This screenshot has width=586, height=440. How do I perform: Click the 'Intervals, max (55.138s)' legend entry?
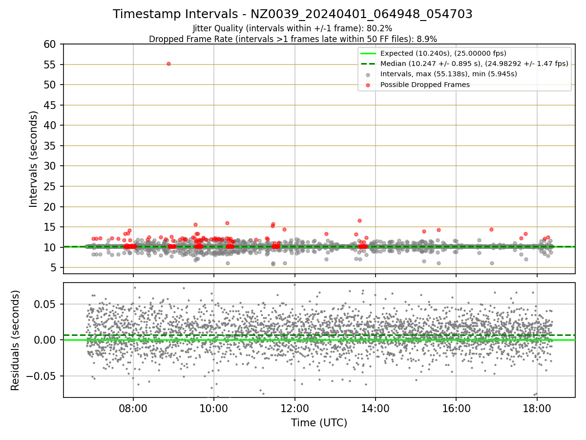click(449, 74)
